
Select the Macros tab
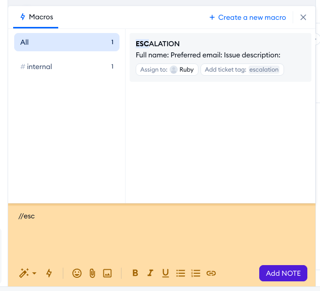(x=36, y=17)
